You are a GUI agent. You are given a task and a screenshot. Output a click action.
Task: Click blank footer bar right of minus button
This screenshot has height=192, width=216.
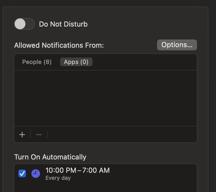tap(122, 135)
